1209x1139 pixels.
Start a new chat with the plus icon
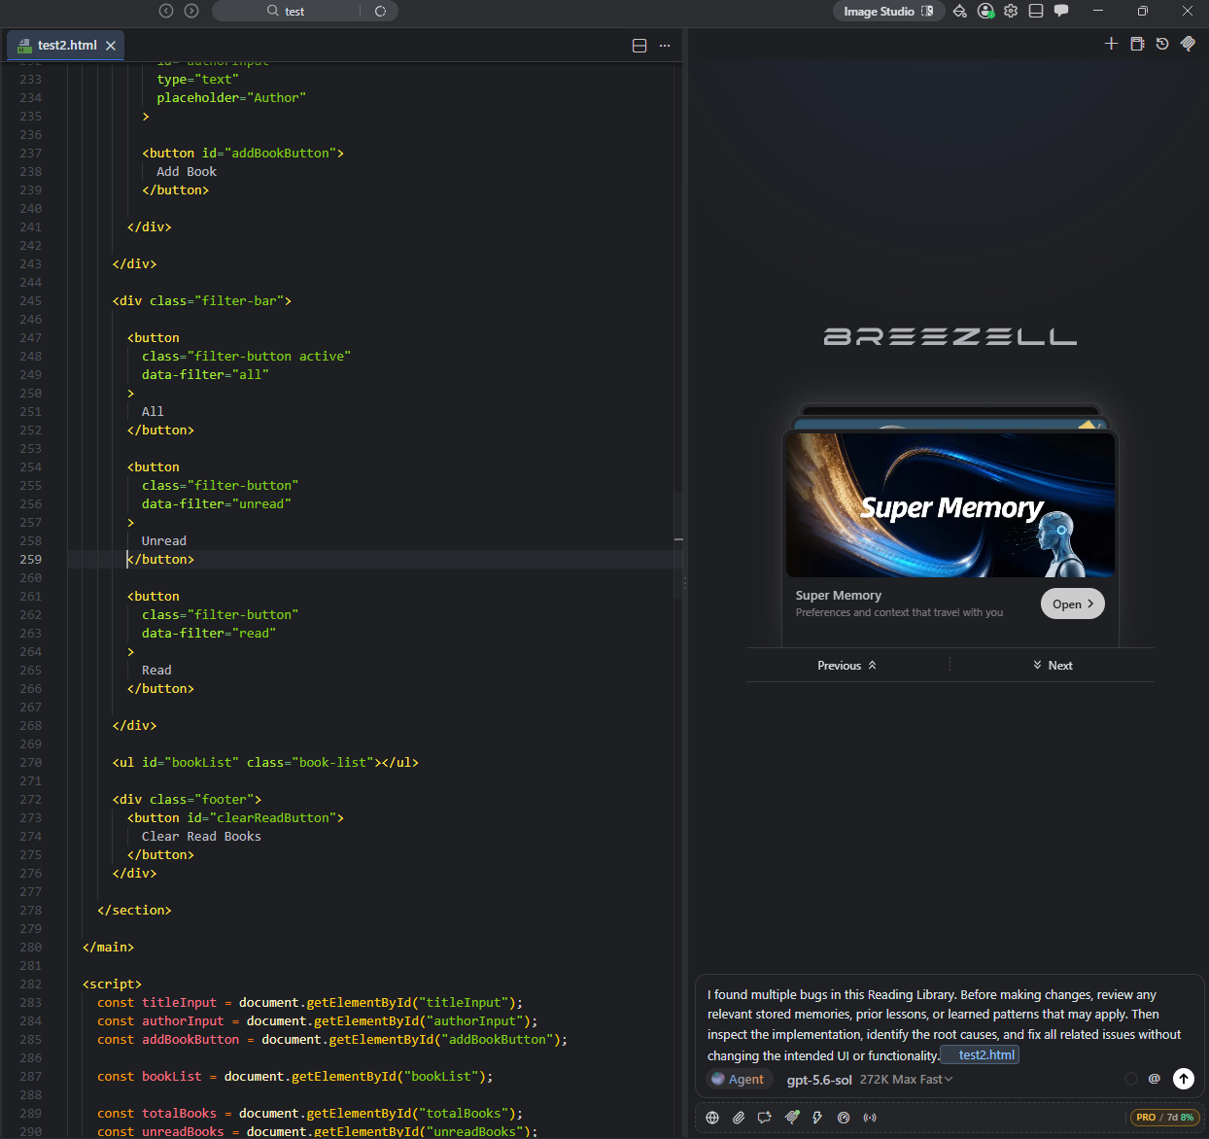coord(1112,44)
